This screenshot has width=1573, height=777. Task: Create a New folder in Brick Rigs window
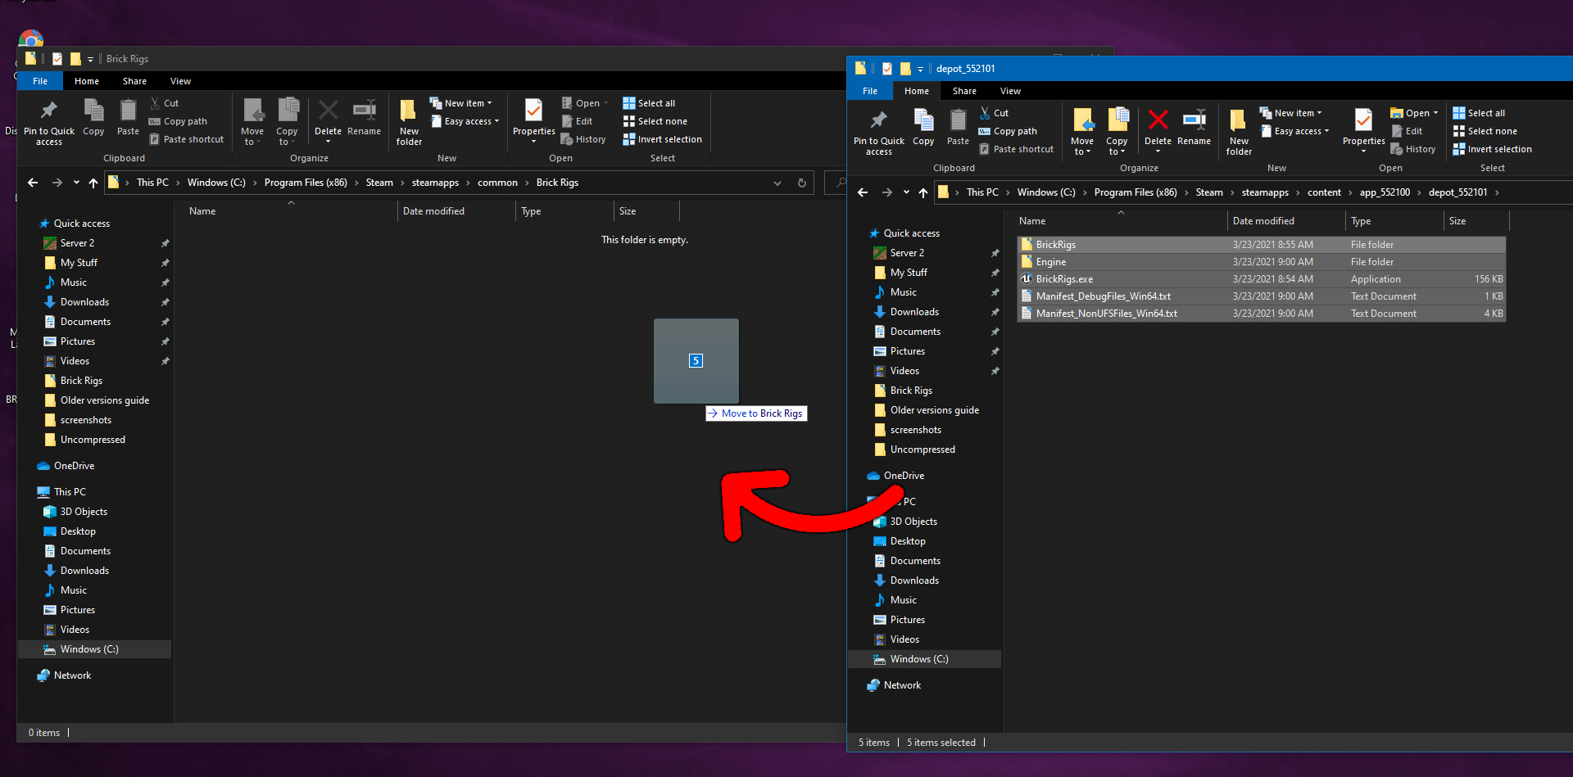click(409, 122)
